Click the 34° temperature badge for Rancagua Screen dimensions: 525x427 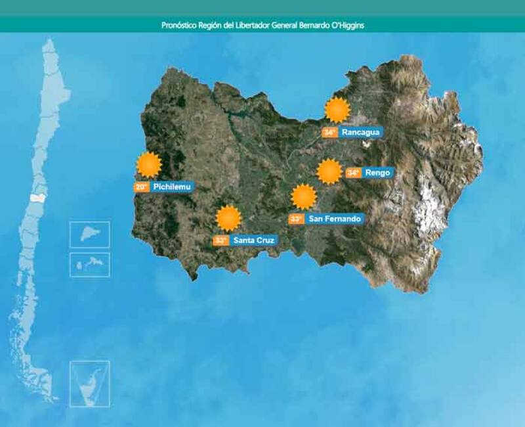(329, 132)
